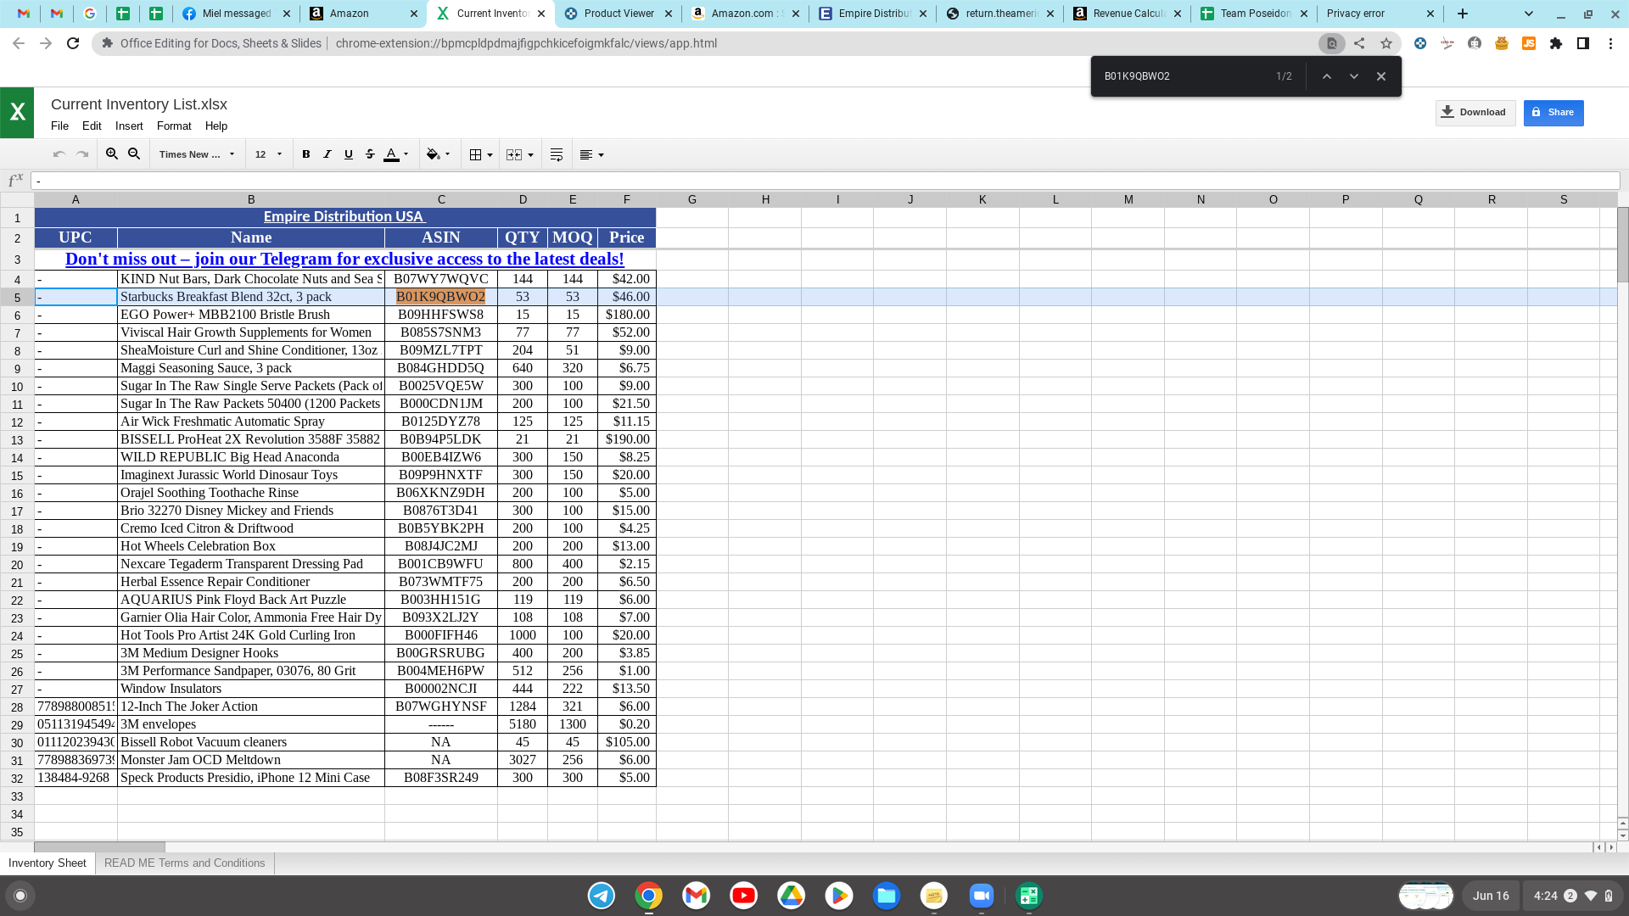Zoom in on the spreadsheet
Screen dimensions: 1629x916
(112, 154)
